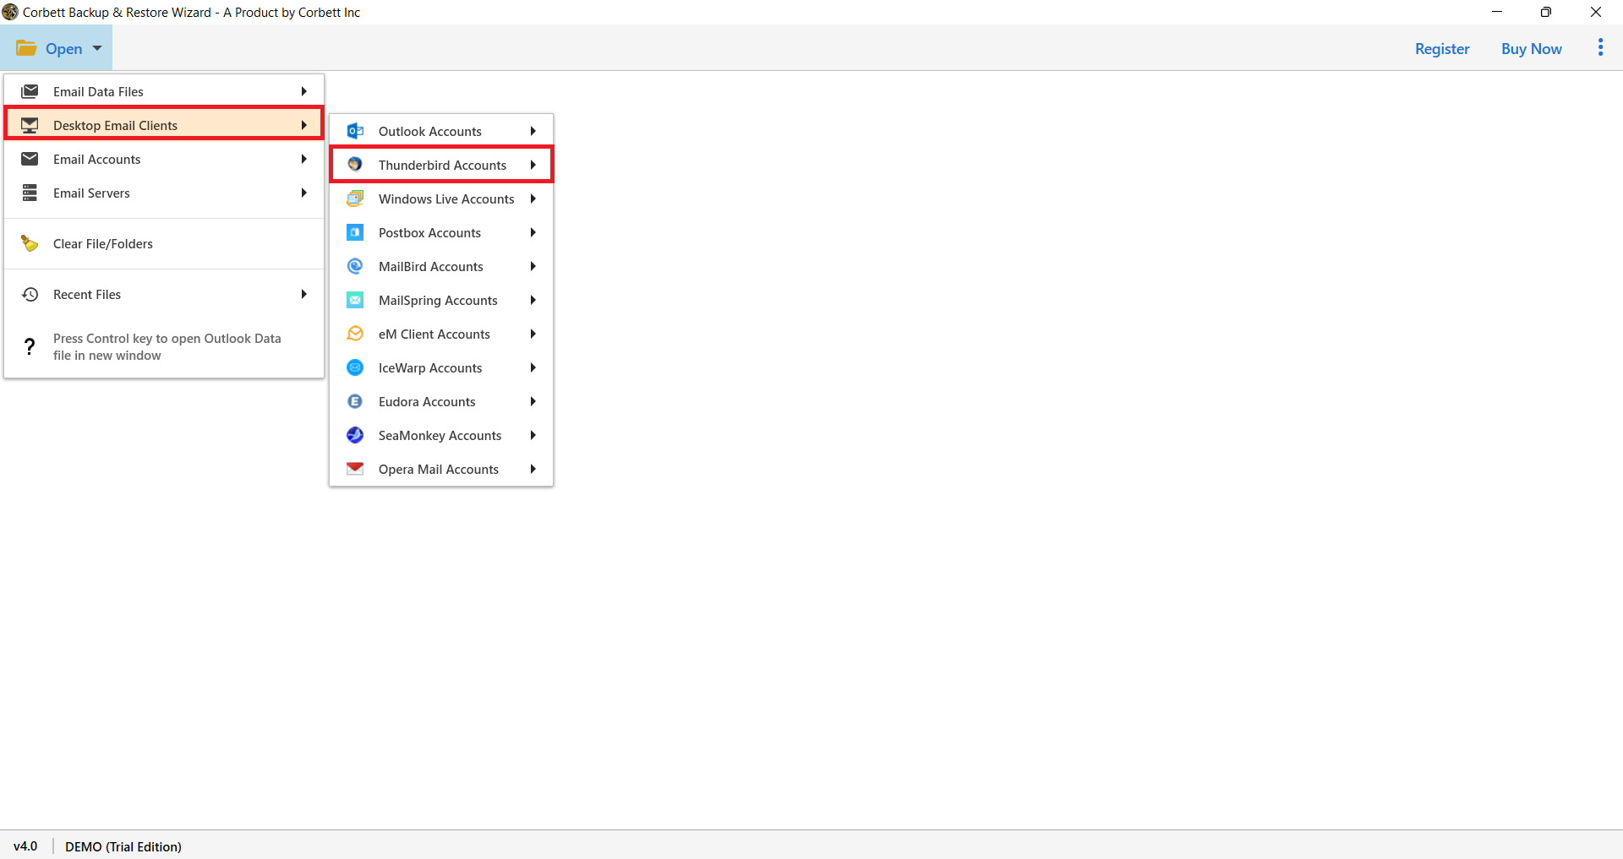Screen dimensions: 1623x859
Task: Click the Recent Files clock icon
Action: point(30,294)
